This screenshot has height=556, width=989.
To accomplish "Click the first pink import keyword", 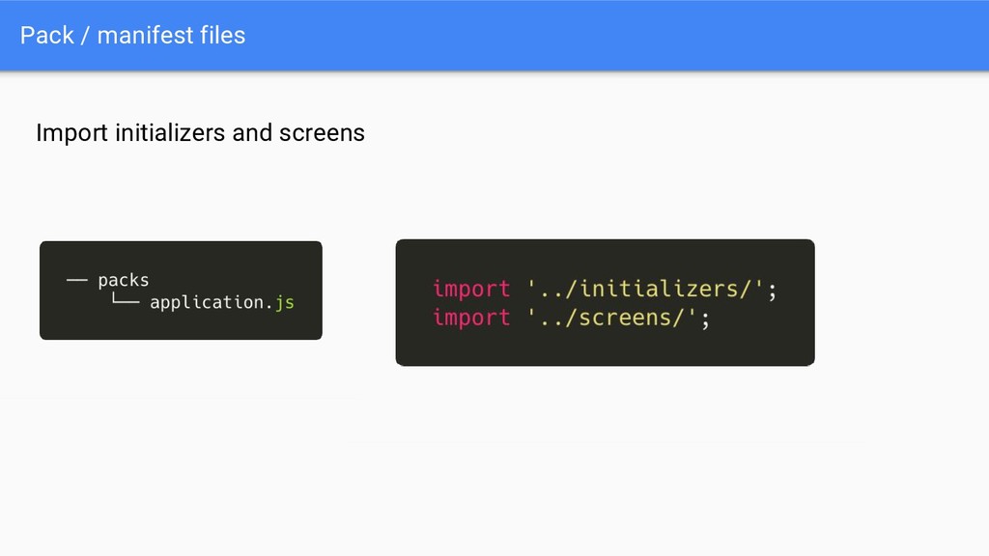I will (x=471, y=289).
